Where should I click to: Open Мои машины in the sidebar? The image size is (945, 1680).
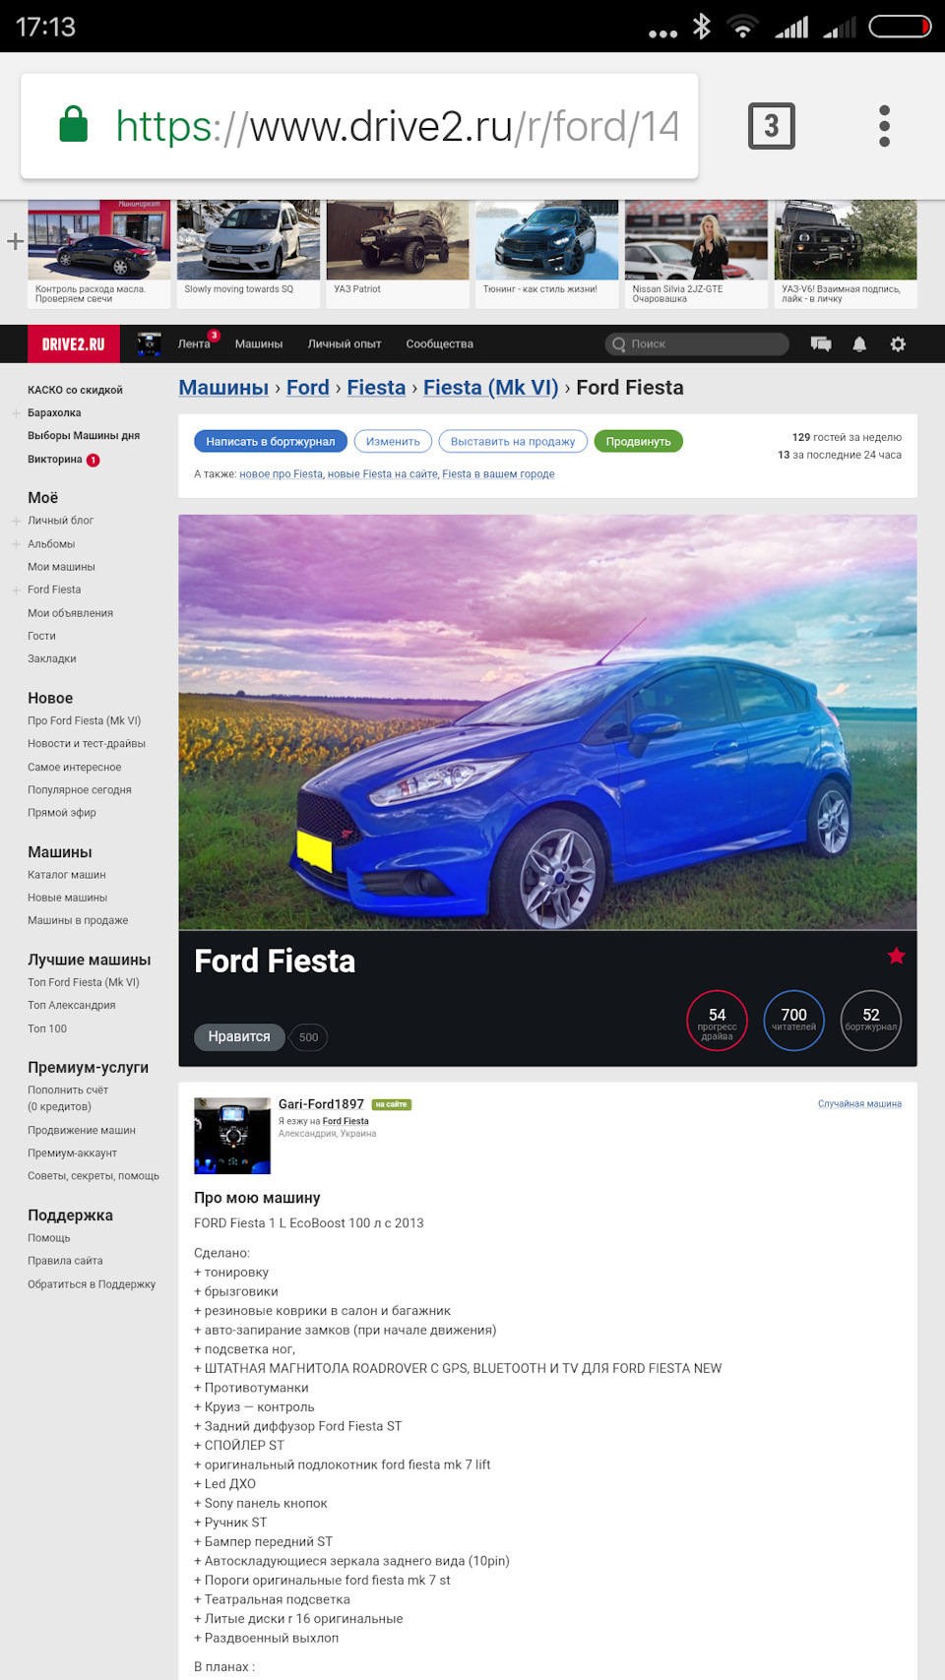[x=61, y=567]
